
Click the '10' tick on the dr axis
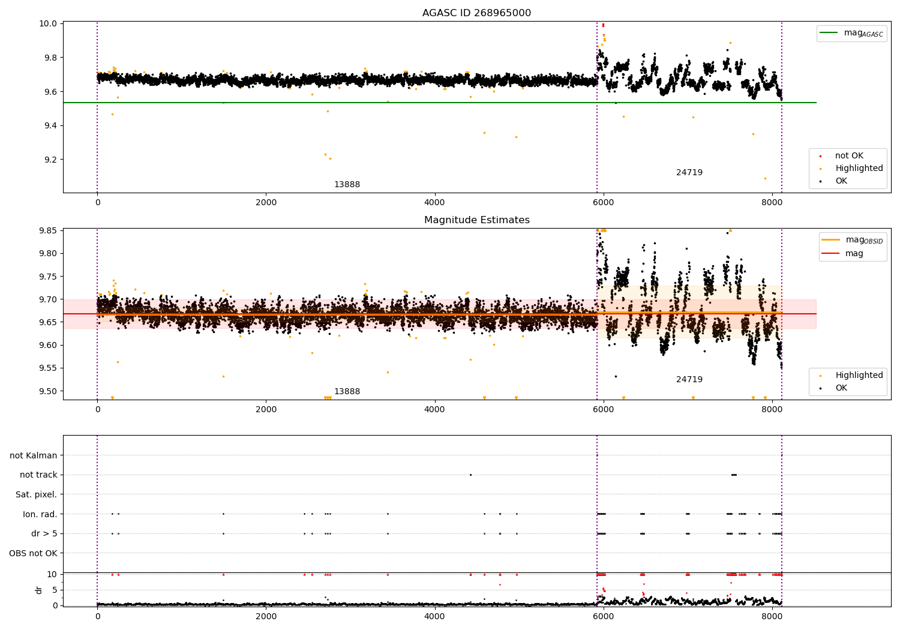click(52, 574)
